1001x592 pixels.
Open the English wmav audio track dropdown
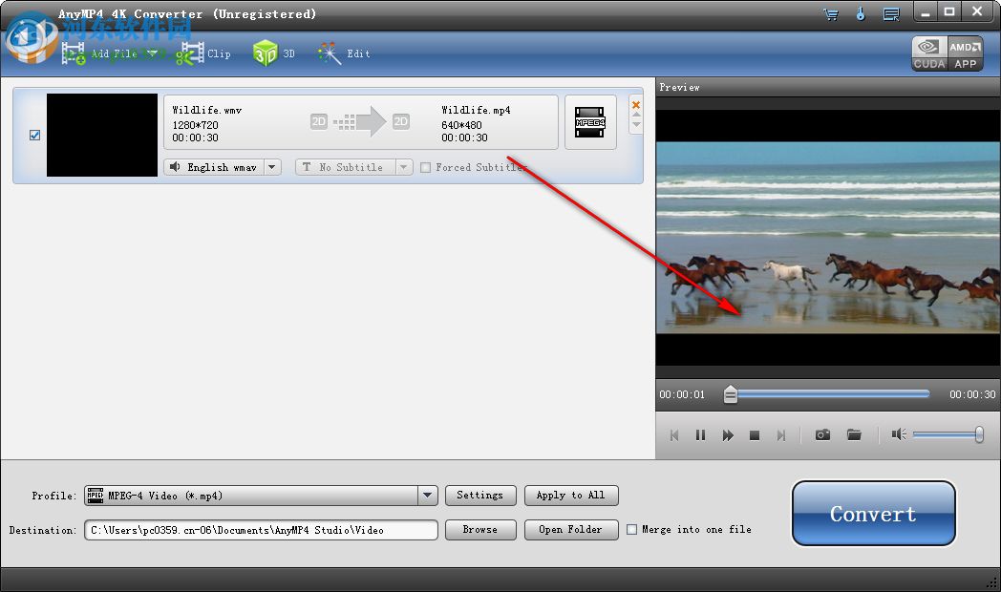coord(272,166)
